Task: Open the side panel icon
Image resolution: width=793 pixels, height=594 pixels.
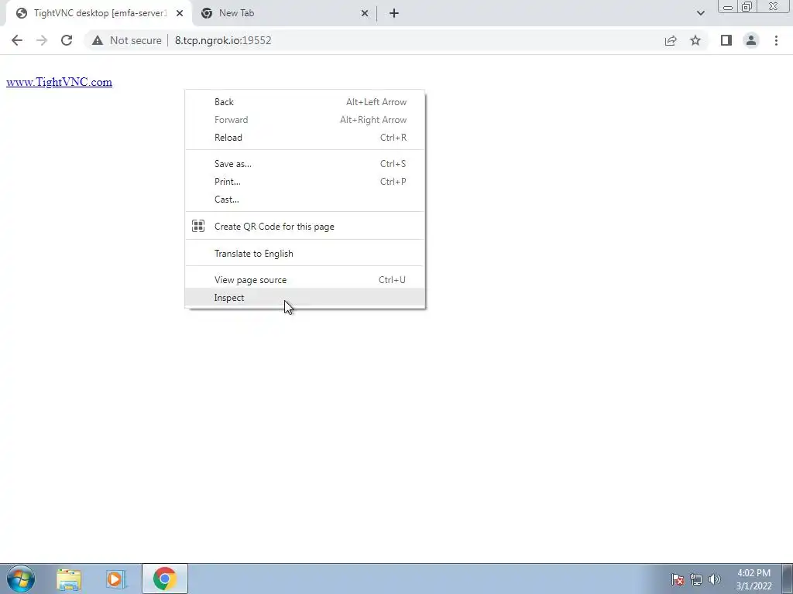Action: click(x=726, y=40)
